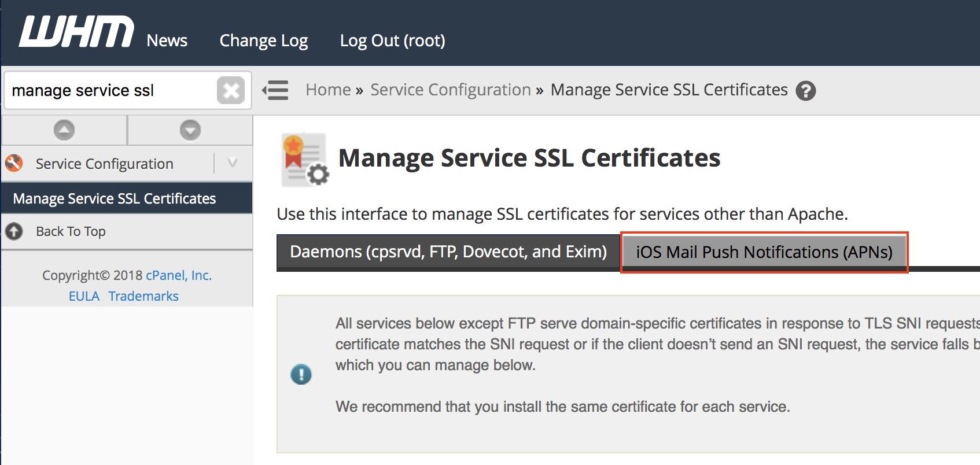The height and width of the screenshot is (465, 980).
Task: Go to Home in the breadcrumb
Action: 328,90
